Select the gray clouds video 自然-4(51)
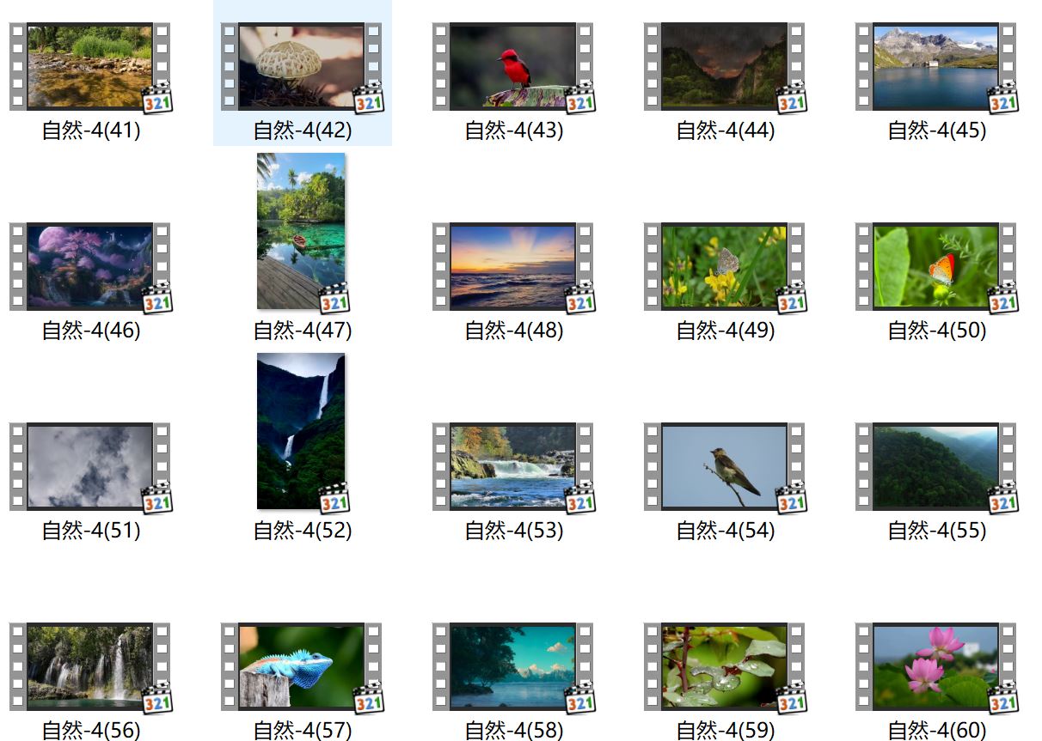 click(89, 467)
